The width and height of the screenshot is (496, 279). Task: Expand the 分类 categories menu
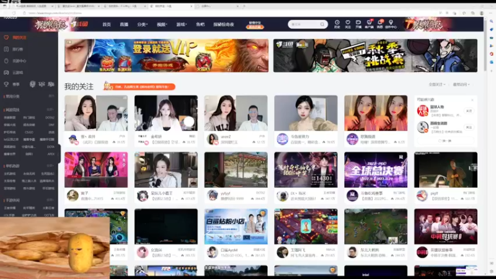pyautogui.click(x=143, y=24)
